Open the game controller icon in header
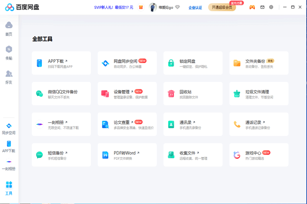Image resolution: width=307 pixels, height=204 pixels. tap(252, 7)
